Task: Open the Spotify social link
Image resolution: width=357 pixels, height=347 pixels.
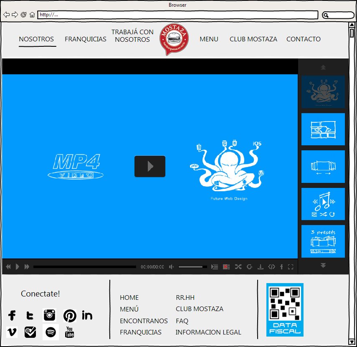Action: (x=51, y=332)
